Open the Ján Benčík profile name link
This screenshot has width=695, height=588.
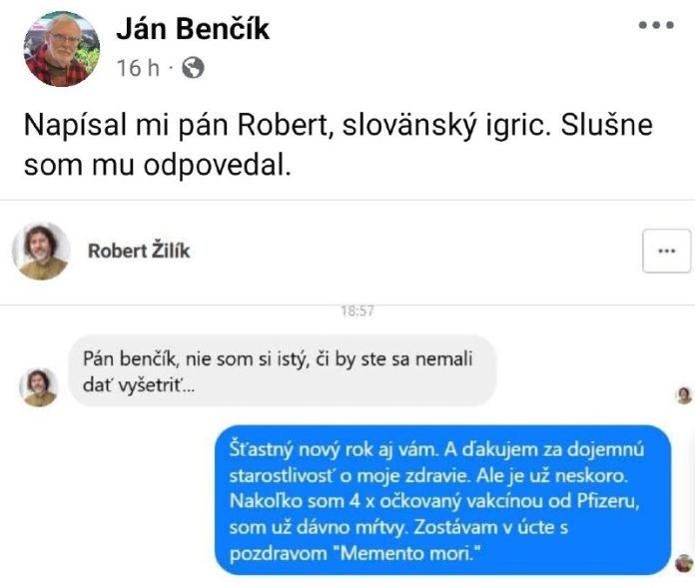pyautogui.click(x=193, y=29)
